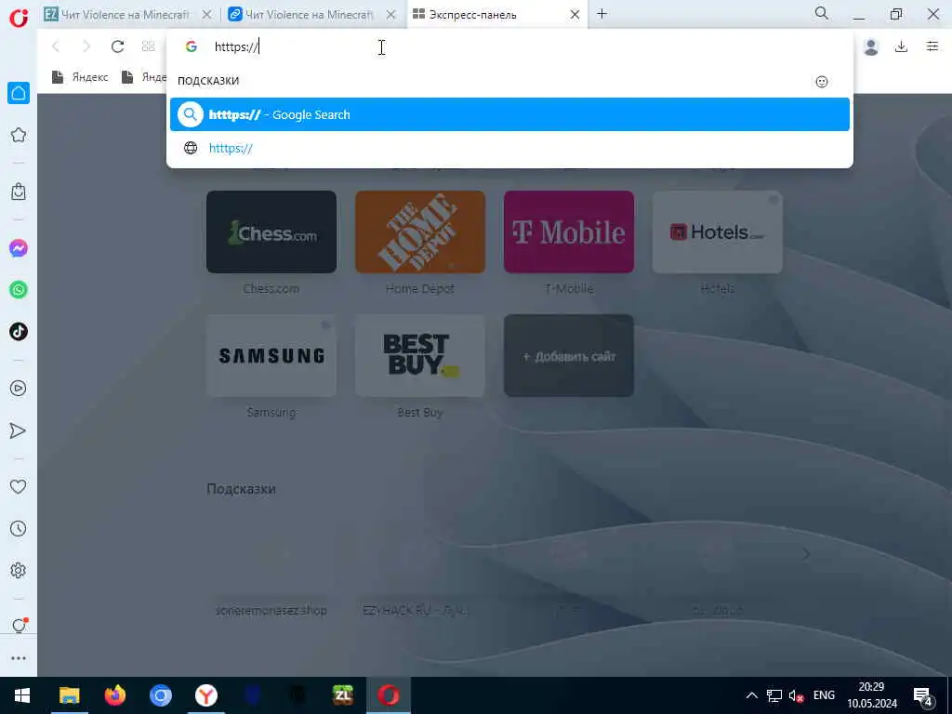Open the notification center icon

[923, 695]
